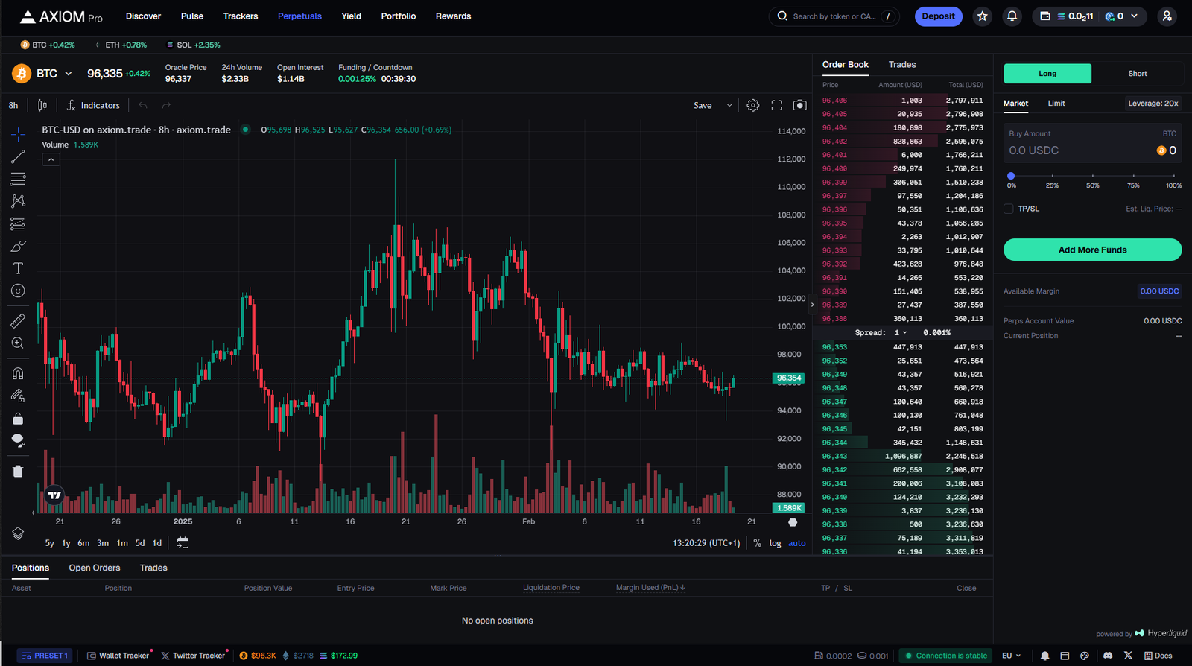The width and height of the screenshot is (1192, 666).
Task: Activate the chart zoom-in tool
Action: tap(18, 343)
